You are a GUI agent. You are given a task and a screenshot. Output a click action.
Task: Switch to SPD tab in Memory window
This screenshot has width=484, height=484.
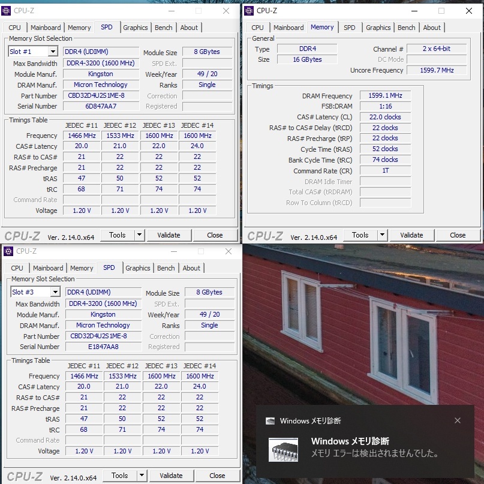point(350,28)
